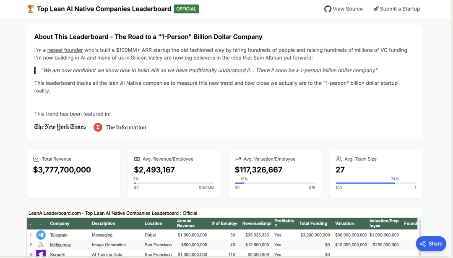The height and width of the screenshot is (258, 453).
Task: Click the trophy icon beside the leaderboard title
Action: pyautogui.click(x=30, y=9)
